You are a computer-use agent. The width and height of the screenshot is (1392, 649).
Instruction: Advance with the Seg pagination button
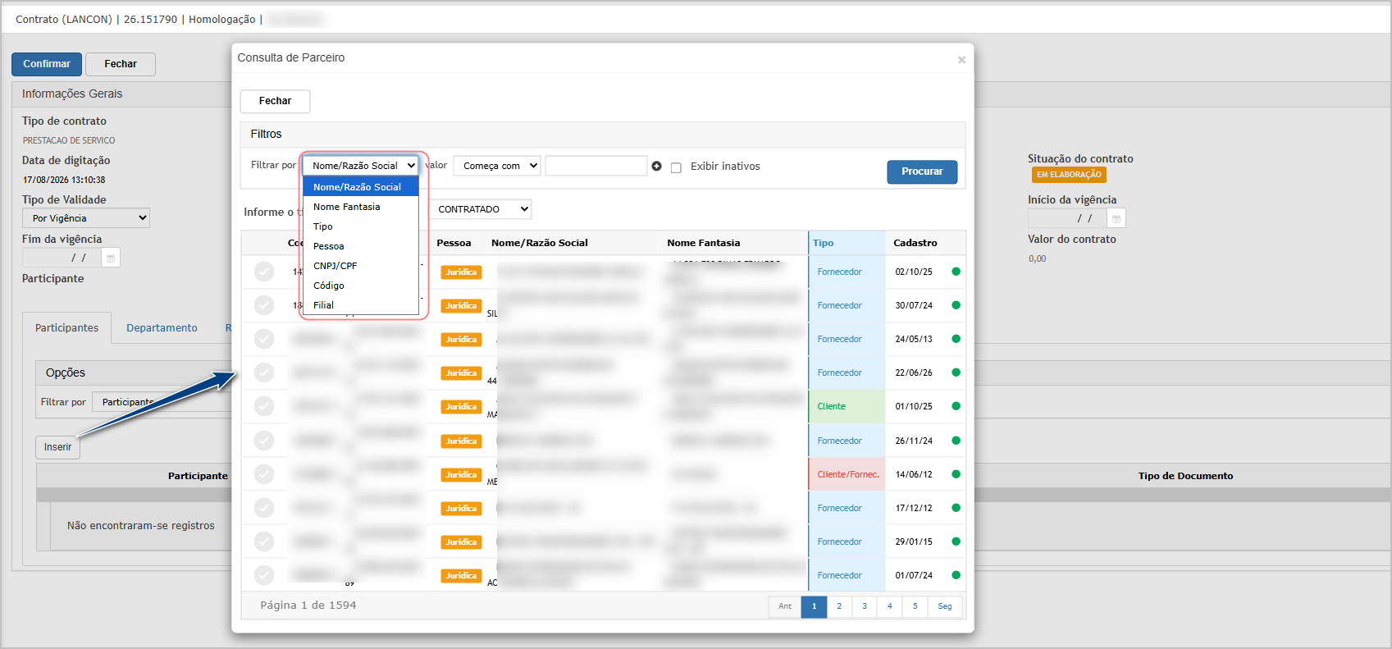click(x=945, y=606)
